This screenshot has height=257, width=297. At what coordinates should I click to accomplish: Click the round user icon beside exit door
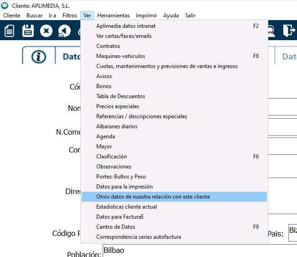[x=271, y=31]
